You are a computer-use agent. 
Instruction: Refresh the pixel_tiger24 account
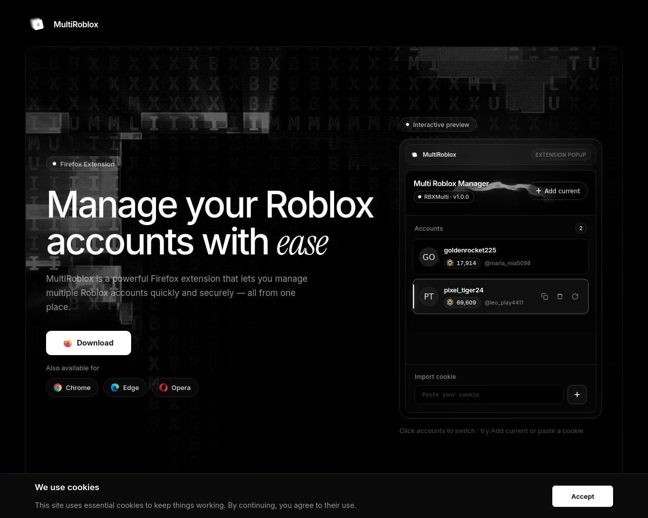click(575, 296)
